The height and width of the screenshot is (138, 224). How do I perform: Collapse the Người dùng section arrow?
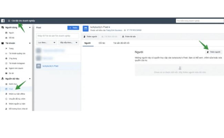pyautogui.click(x=30, y=27)
